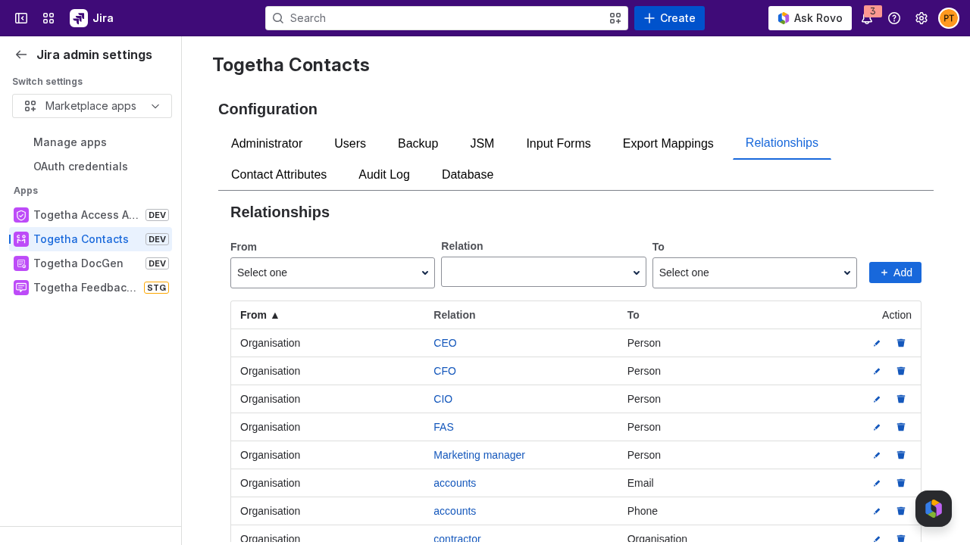Sort table by From column header

(260, 315)
